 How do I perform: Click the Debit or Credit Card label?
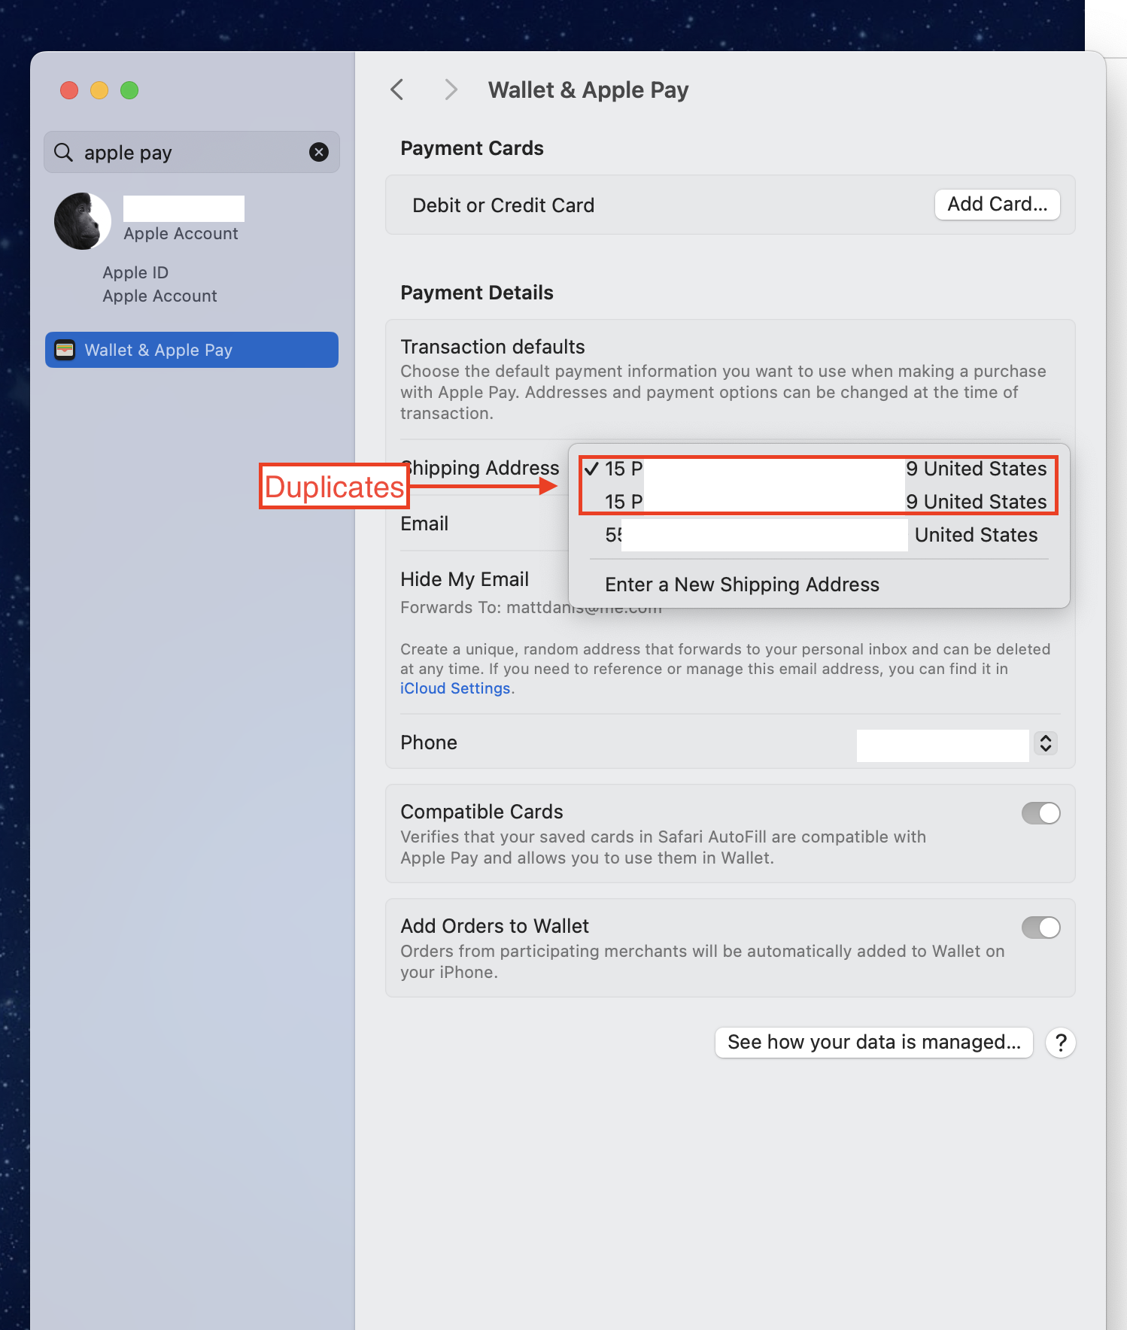[x=503, y=205]
